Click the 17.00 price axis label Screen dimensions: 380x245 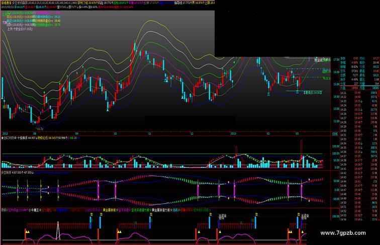click(x=336, y=60)
